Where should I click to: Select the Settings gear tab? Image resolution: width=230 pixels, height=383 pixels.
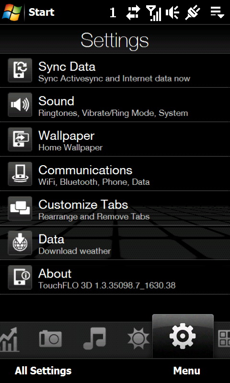click(x=183, y=336)
